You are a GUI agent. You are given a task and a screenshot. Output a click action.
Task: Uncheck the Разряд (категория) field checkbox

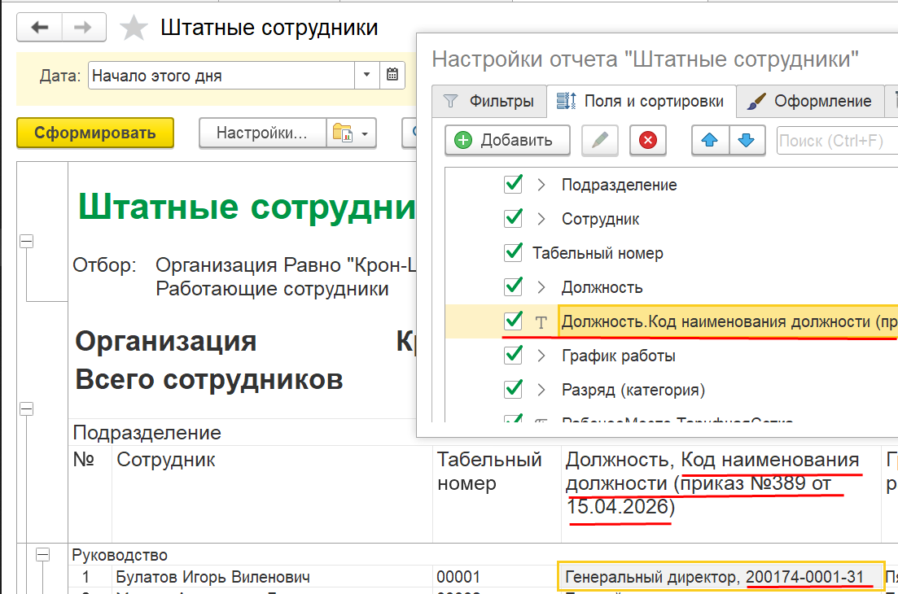[513, 389]
